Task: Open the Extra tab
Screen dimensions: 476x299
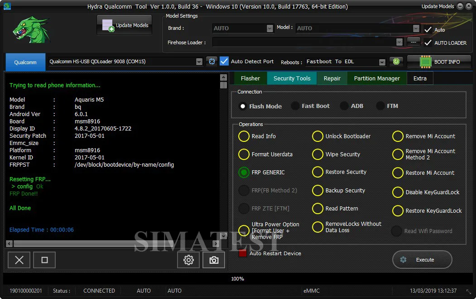Action: click(420, 79)
